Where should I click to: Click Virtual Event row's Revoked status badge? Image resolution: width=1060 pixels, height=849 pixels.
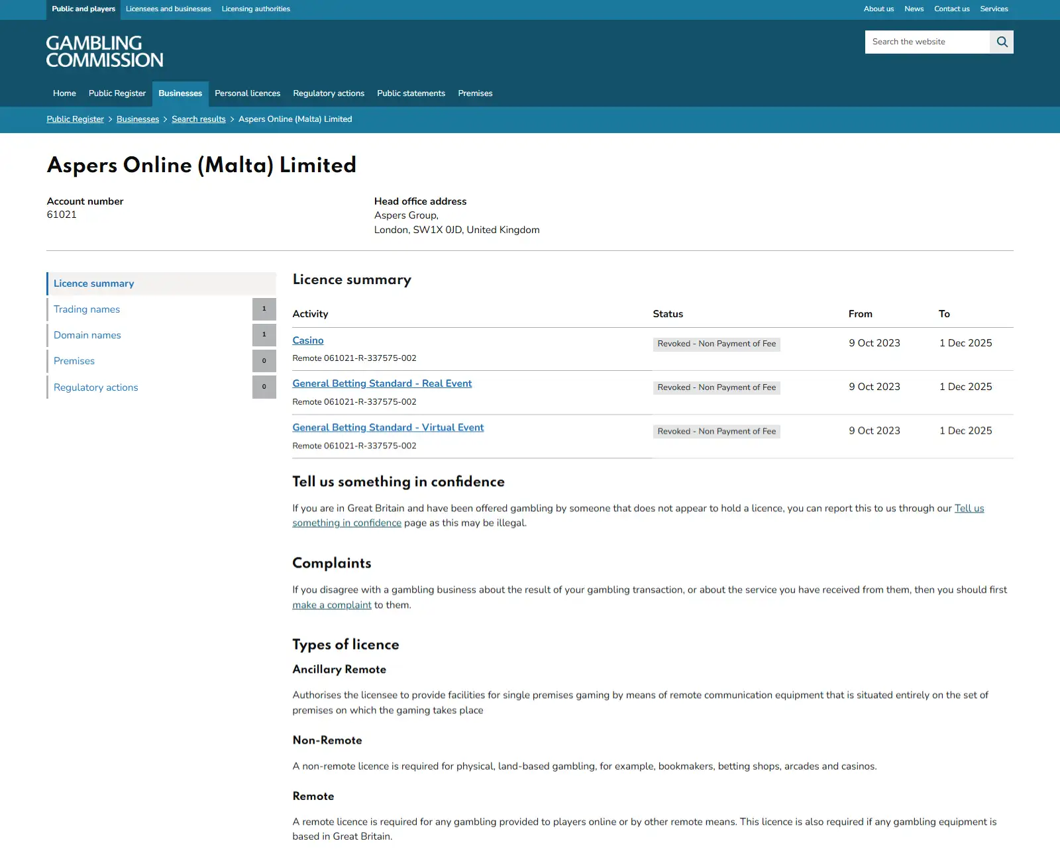pyautogui.click(x=717, y=432)
